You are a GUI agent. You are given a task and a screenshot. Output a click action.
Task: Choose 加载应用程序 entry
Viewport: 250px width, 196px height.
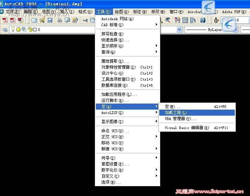coord(127,94)
